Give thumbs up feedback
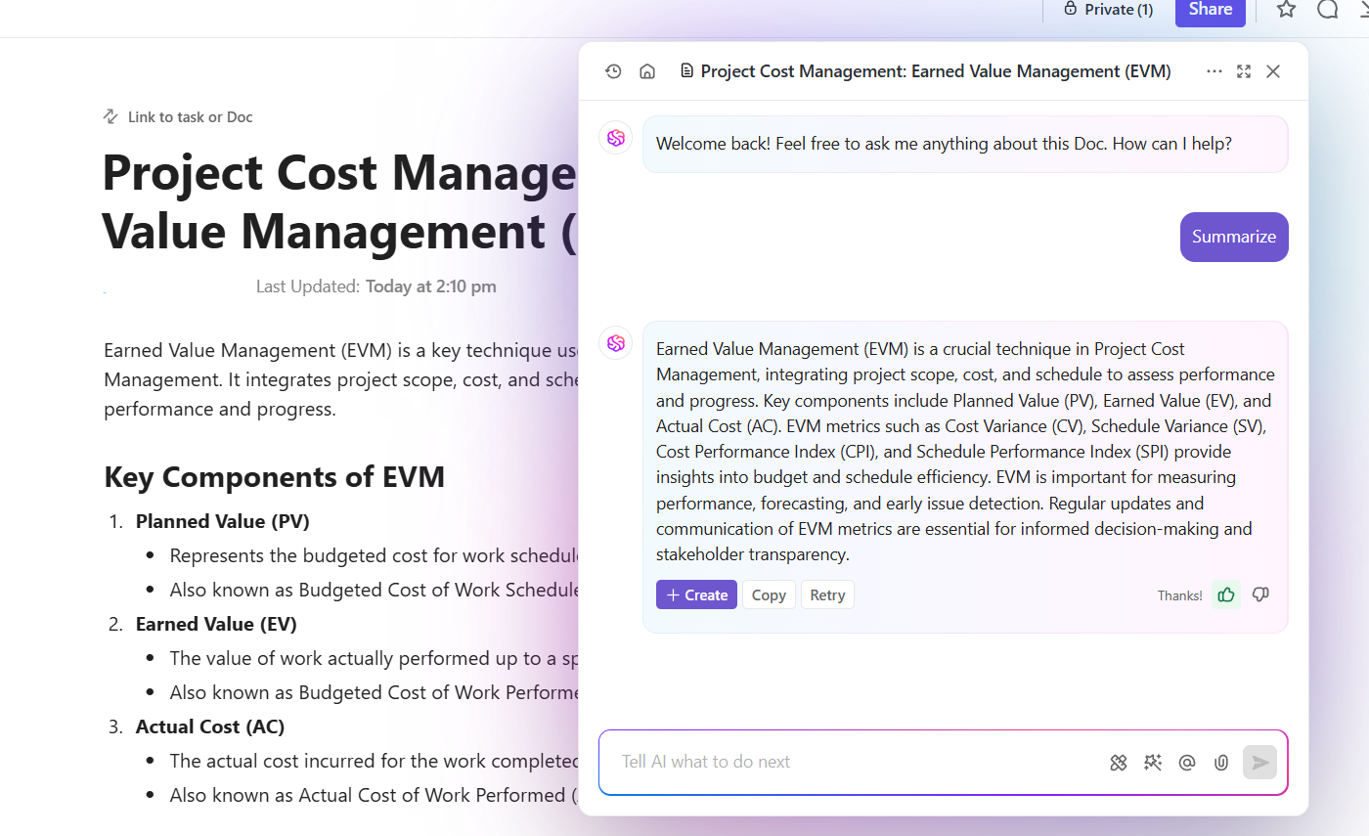1369x836 pixels. tap(1226, 594)
